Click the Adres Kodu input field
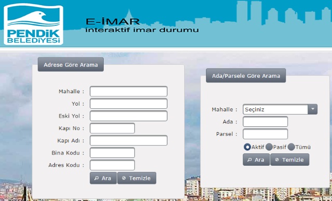Image resolution: width=332 pixels, height=201 pixels. [x=112, y=165]
